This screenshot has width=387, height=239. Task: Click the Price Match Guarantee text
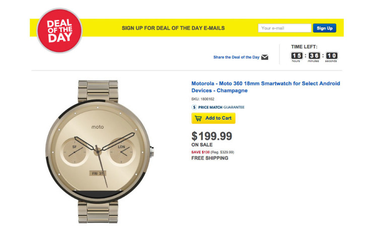point(221,107)
